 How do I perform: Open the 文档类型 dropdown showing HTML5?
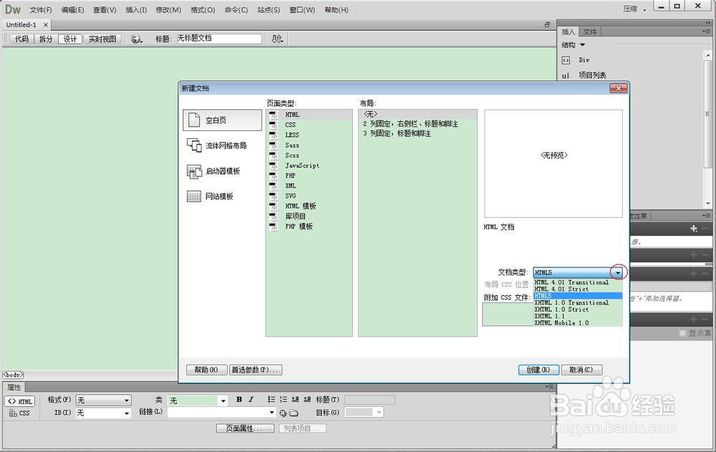618,272
